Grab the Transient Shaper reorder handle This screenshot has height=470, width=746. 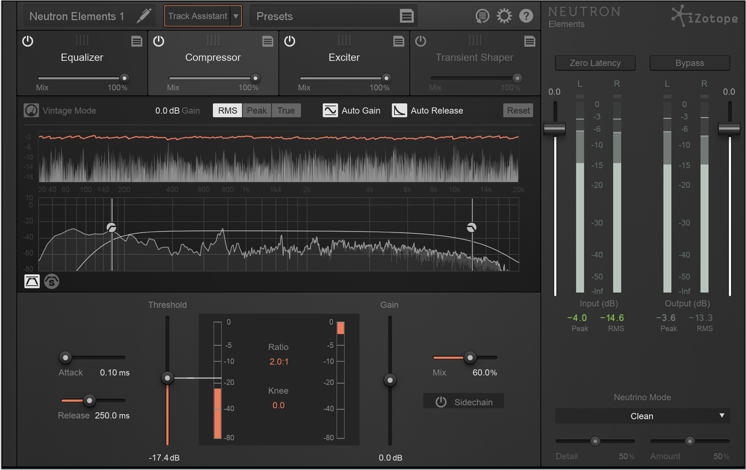coord(475,41)
